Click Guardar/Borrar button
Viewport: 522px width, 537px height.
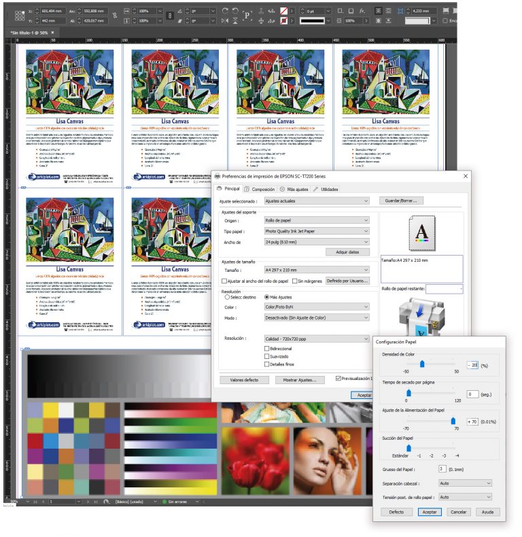point(401,201)
